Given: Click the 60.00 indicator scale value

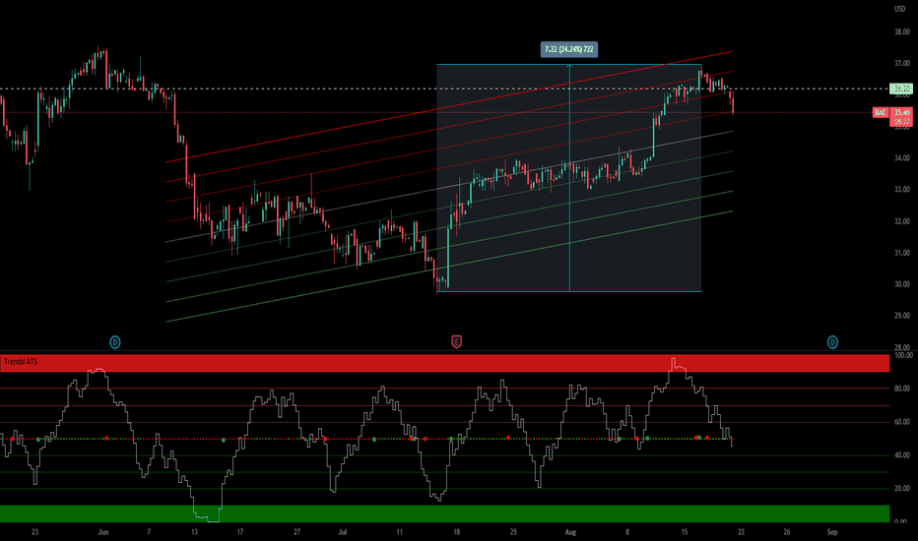Looking at the screenshot, I should (x=901, y=422).
